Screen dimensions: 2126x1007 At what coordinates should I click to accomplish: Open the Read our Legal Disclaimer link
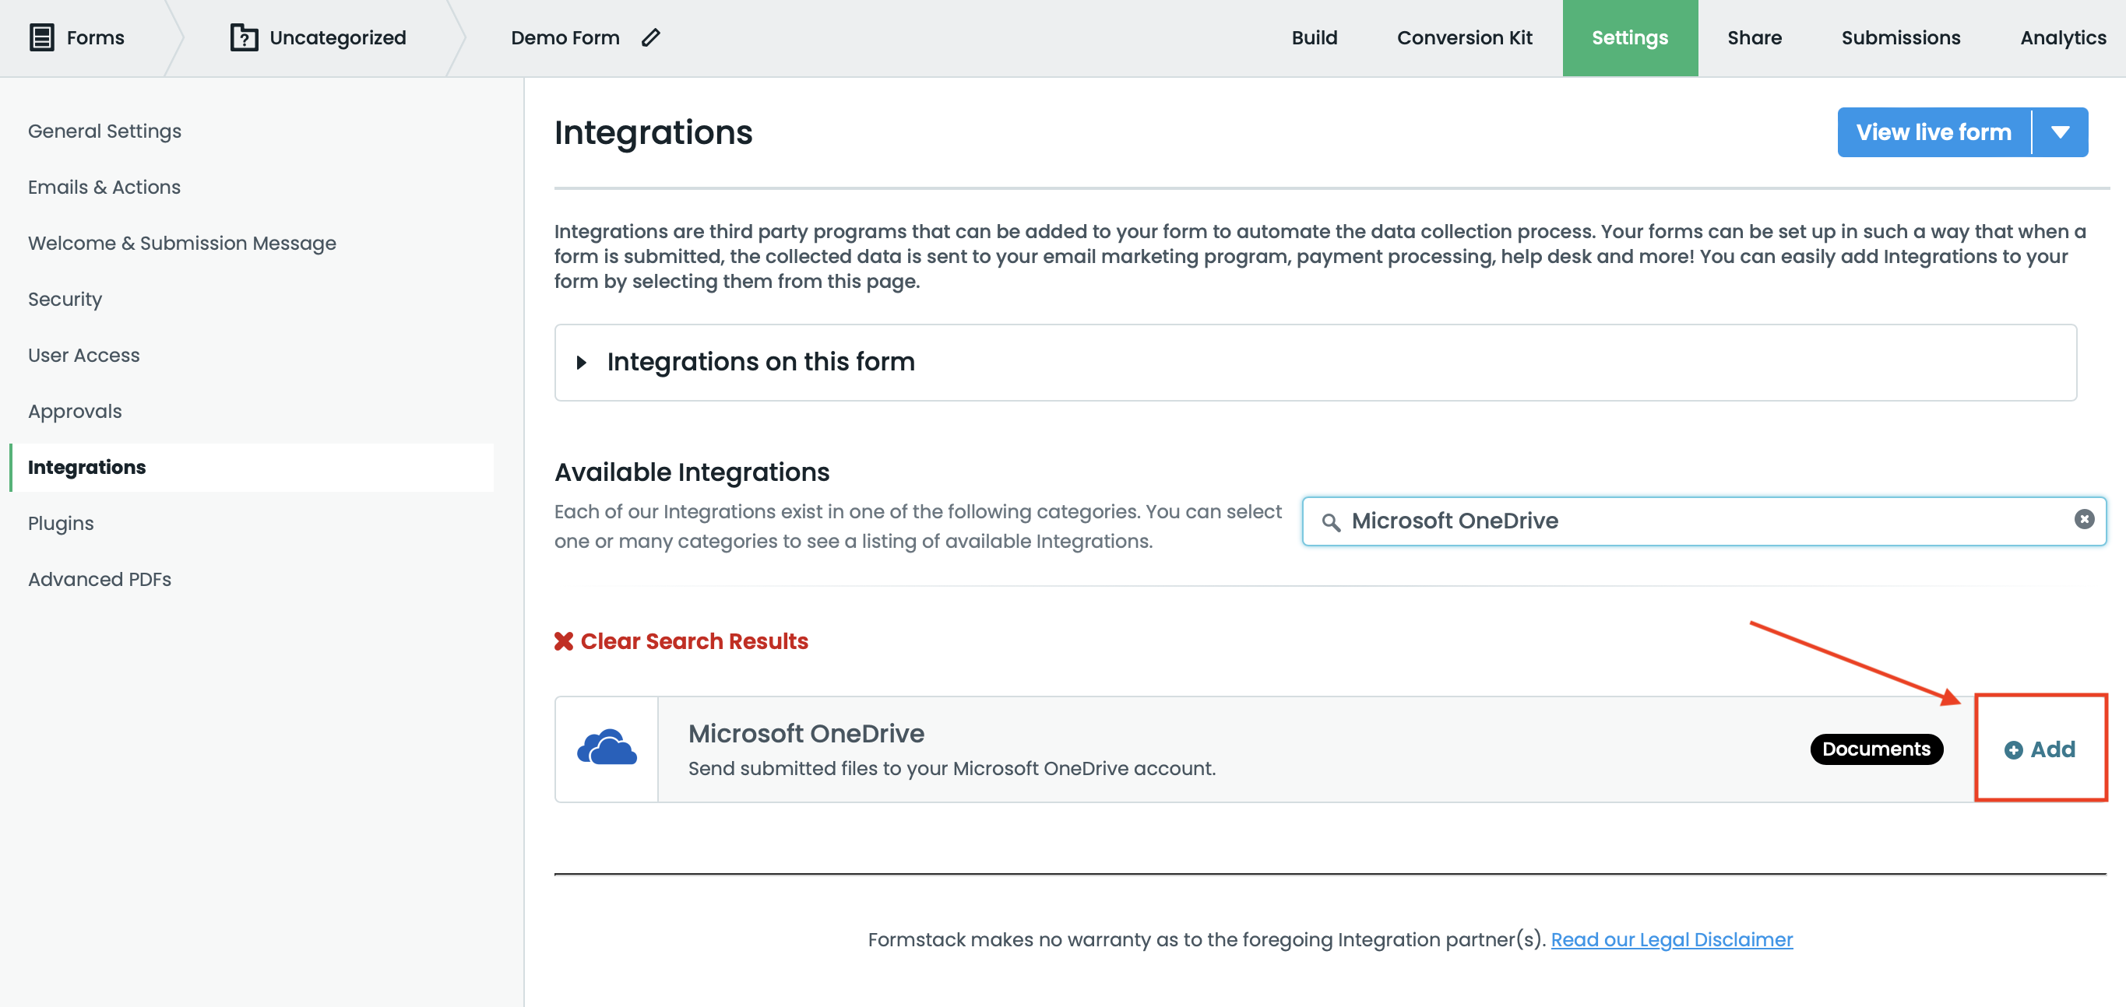[1671, 939]
